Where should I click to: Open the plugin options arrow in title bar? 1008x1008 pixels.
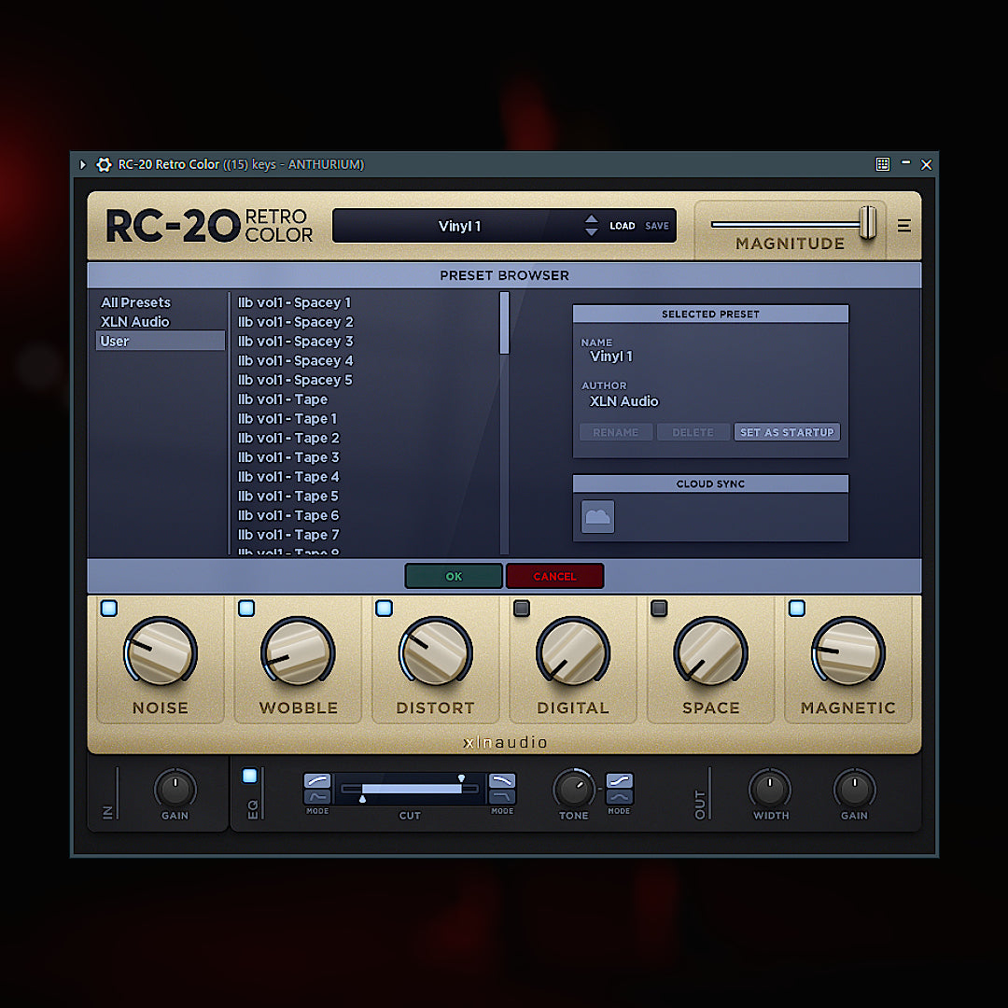point(82,164)
